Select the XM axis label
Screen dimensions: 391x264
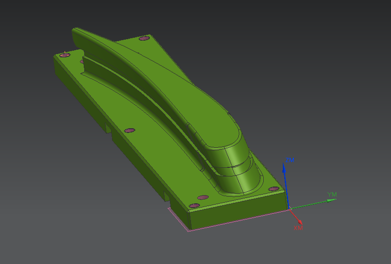click(298, 228)
